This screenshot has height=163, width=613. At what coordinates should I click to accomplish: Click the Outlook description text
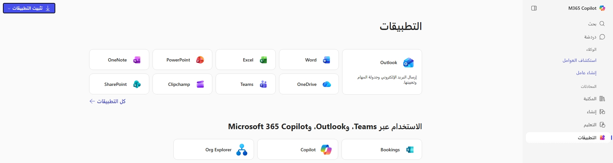[x=387, y=80]
